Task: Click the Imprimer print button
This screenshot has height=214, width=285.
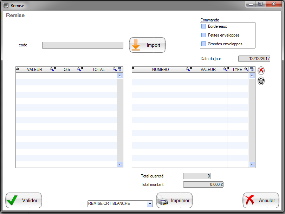Action: click(174, 201)
